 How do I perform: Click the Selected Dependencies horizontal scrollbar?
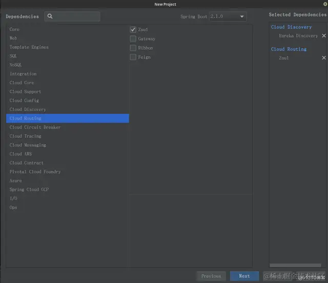click(x=295, y=265)
